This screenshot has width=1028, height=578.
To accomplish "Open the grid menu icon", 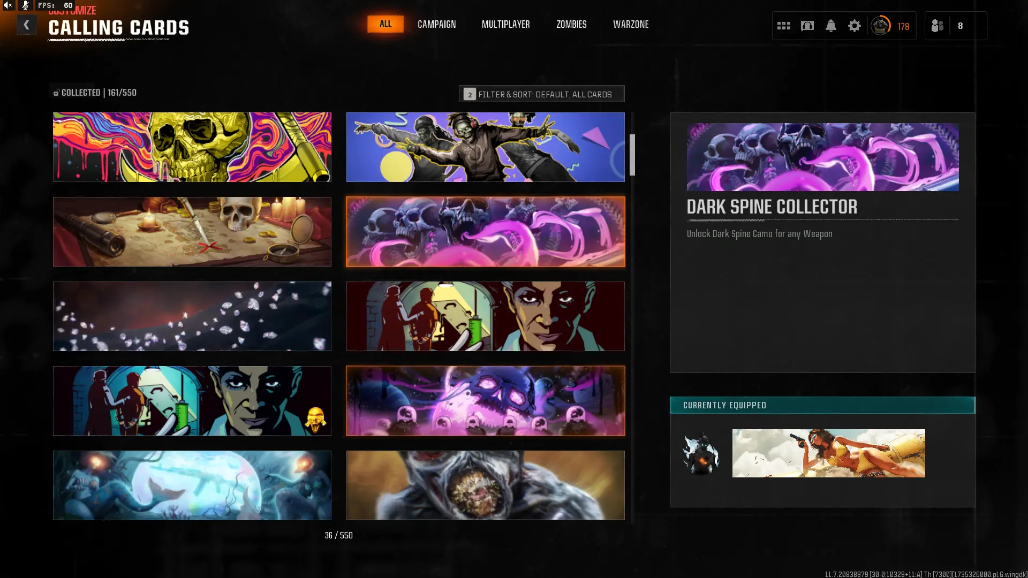I will pos(784,26).
